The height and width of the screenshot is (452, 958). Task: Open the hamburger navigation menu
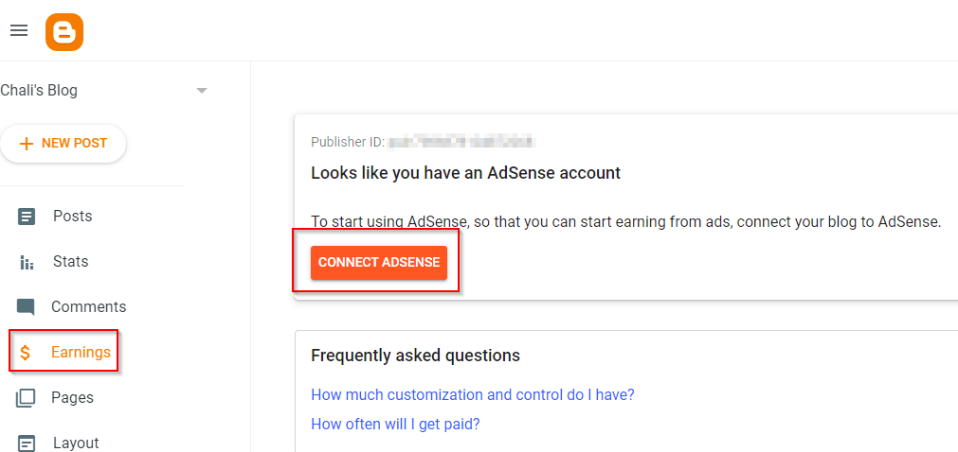pos(19,30)
